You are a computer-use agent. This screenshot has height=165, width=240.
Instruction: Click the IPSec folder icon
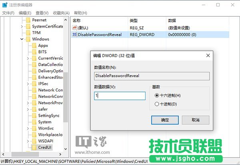[x=34, y=84]
